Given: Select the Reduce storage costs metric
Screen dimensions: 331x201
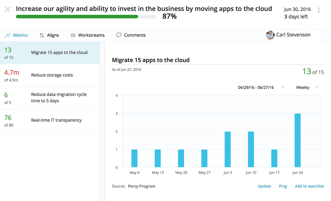Looking at the screenshot, I should coord(52,75).
